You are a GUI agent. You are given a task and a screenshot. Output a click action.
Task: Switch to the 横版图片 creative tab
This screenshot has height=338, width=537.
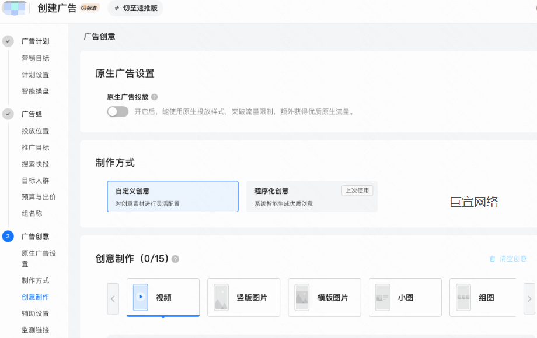(325, 297)
